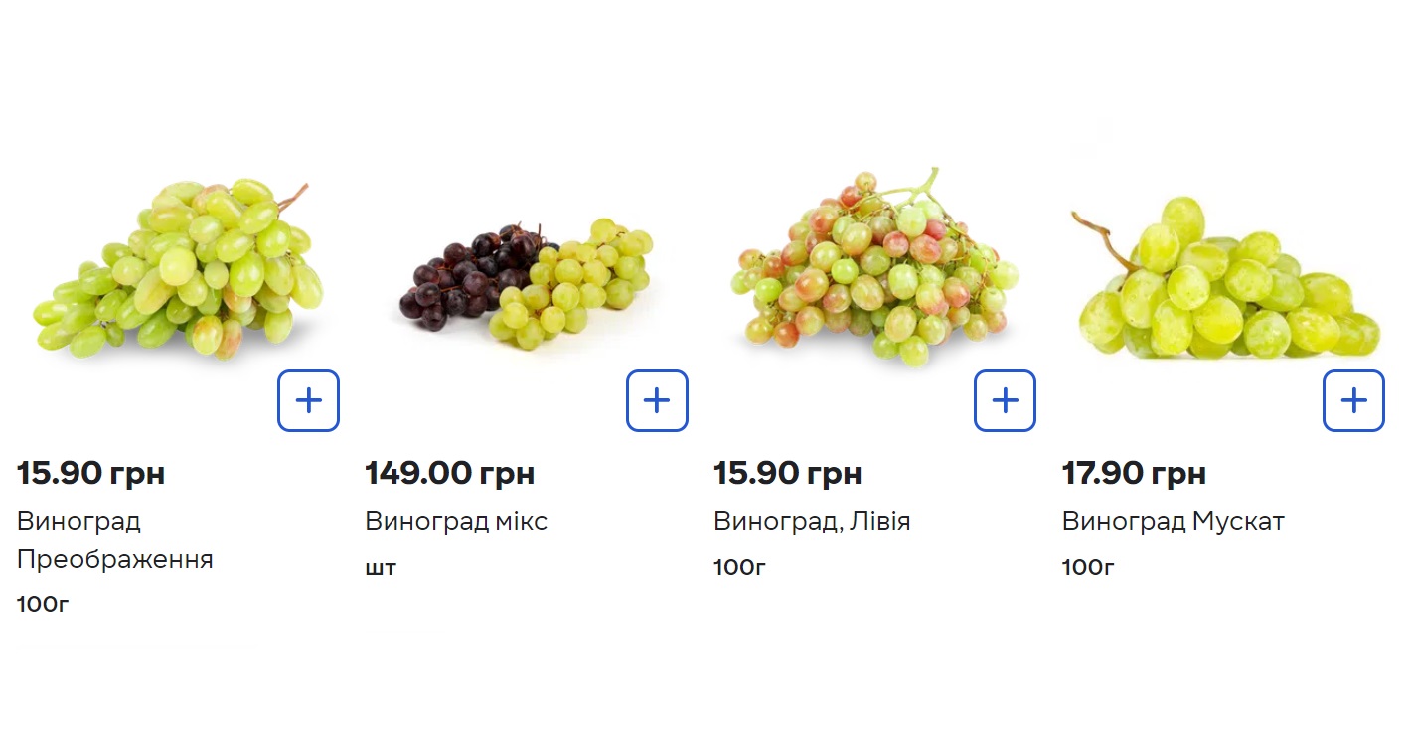Open the Виноград мікс product title
This screenshot has width=1411, height=730.
(x=456, y=521)
